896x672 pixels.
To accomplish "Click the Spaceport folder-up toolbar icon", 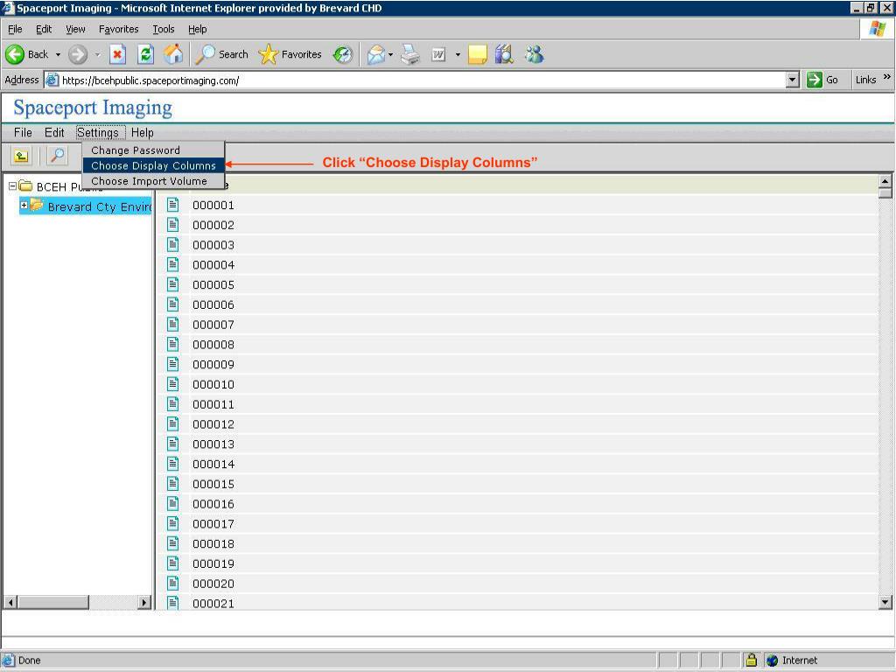I will click(x=21, y=156).
